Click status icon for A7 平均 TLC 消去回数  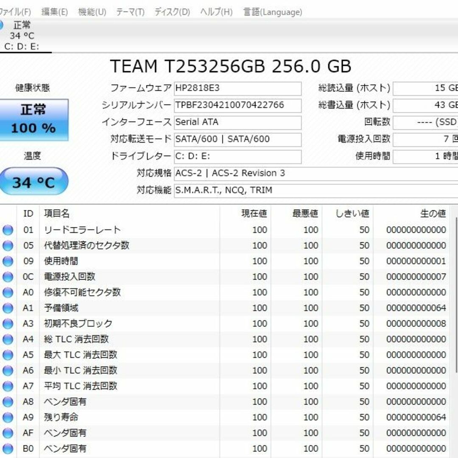[x=8, y=386]
